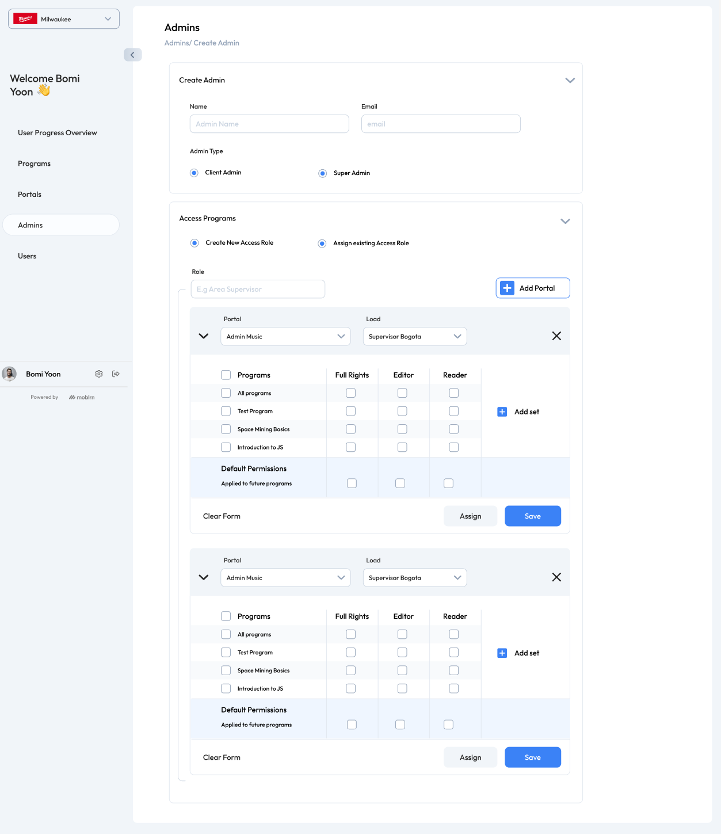Select the Super Admin radio button
Screen dimensions: 721x834
point(323,173)
